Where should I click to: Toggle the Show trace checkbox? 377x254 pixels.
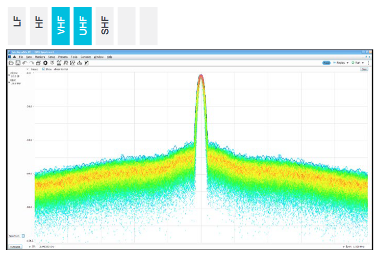(44, 69)
